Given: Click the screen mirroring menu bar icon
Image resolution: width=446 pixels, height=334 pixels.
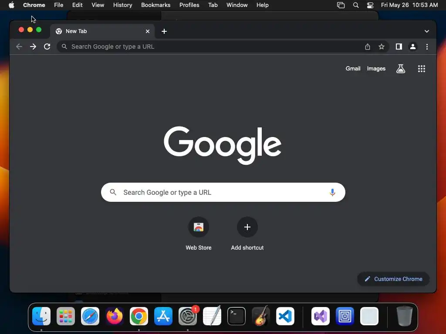Looking at the screenshot, I should pyautogui.click(x=341, y=5).
